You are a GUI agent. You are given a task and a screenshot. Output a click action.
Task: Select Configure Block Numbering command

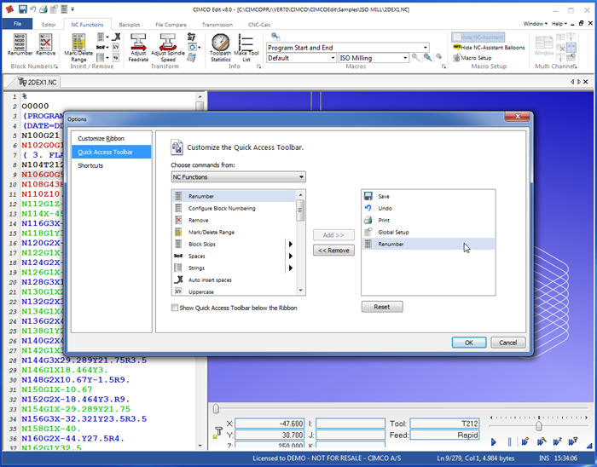point(234,208)
